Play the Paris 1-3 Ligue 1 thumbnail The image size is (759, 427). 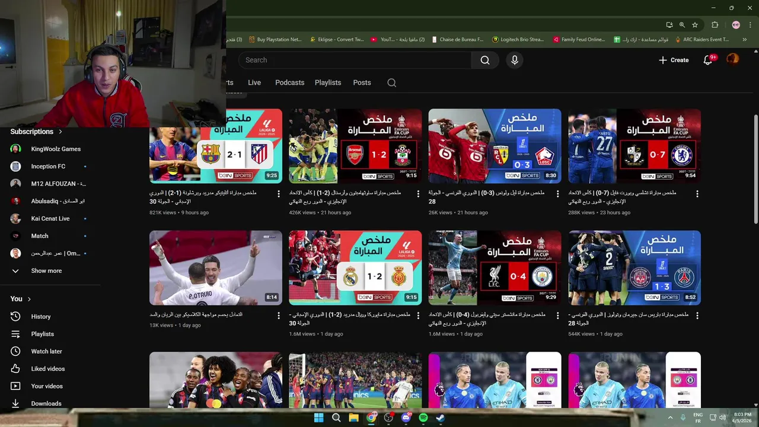click(634, 267)
